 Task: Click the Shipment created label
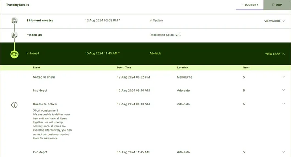point(40,21)
